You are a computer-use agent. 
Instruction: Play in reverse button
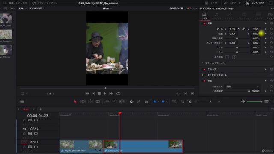pyautogui.click(x=93, y=93)
